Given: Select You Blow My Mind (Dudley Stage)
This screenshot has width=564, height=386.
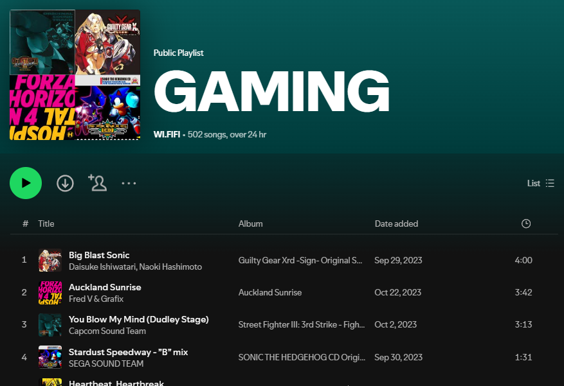Looking at the screenshot, I should [138, 319].
